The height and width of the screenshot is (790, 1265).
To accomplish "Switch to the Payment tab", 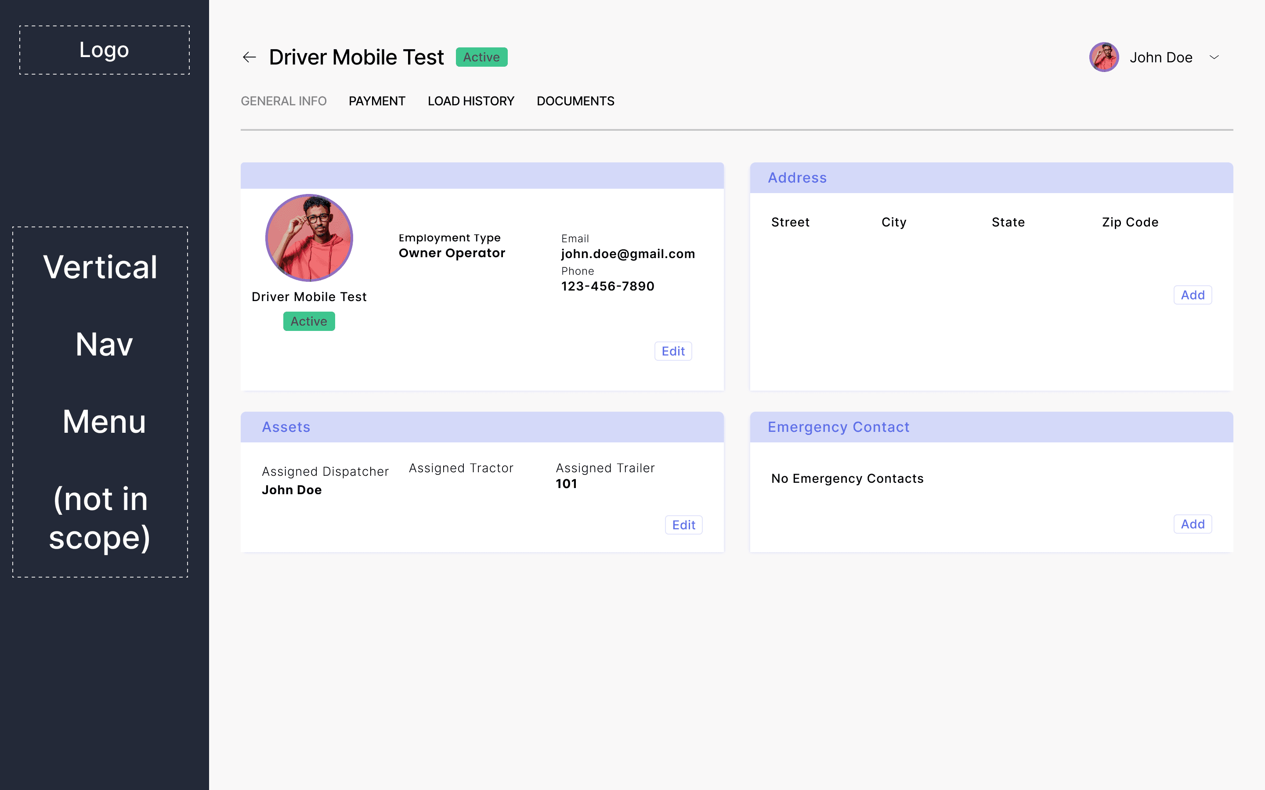I will click(x=377, y=101).
